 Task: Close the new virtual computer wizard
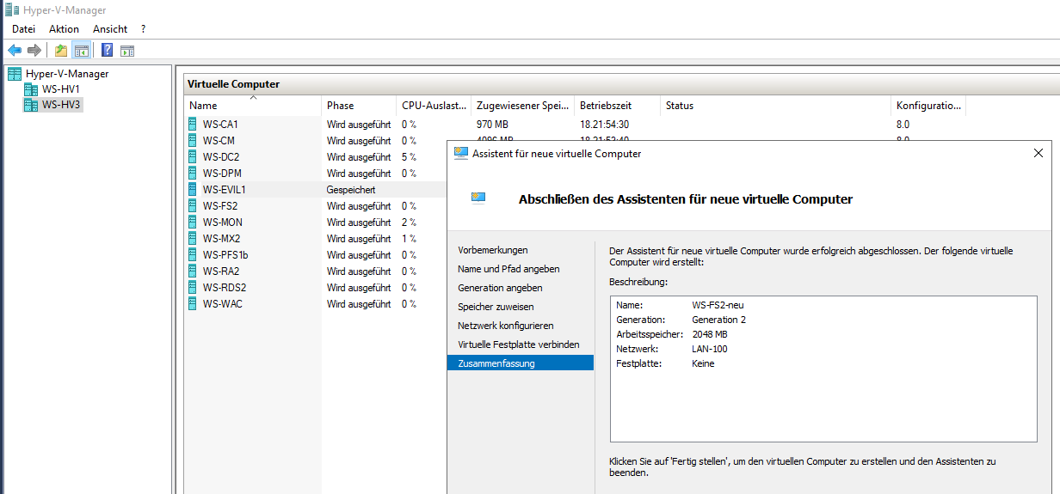(1038, 153)
